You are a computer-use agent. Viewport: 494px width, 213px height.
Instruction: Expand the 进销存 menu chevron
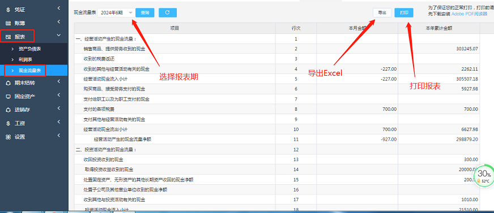[x=58, y=108]
